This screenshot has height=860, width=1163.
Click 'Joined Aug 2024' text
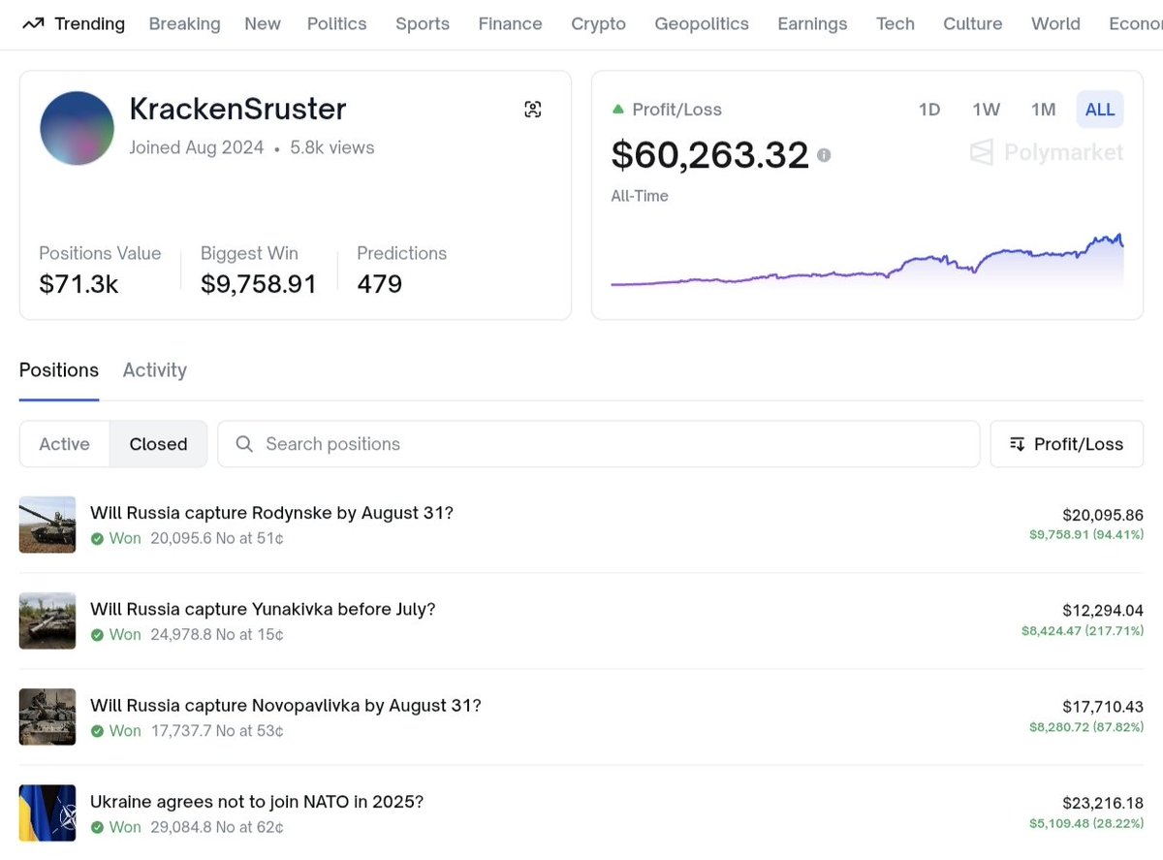(197, 147)
